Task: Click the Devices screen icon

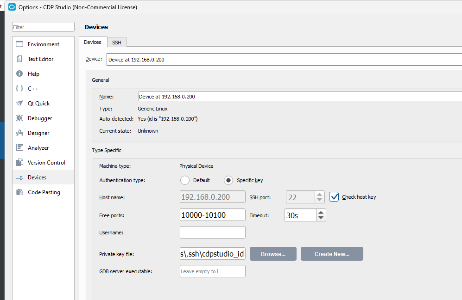Action: pyautogui.click(x=19, y=177)
